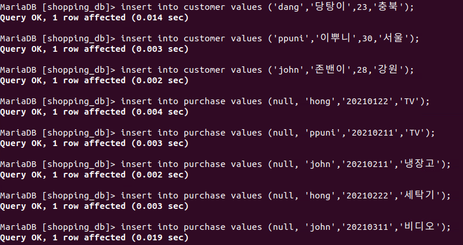Click the 'Query OK' line under the 'john','존밴이' insert
Image resolution: width=463 pixels, height=245 pixels.
(94, 80)
